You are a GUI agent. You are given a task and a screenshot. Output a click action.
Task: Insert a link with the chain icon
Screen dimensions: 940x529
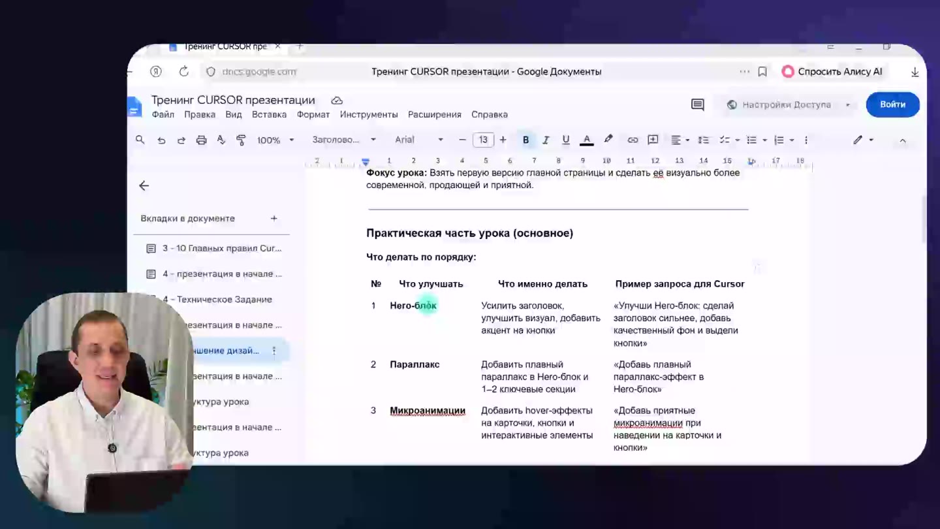[633, 140]
